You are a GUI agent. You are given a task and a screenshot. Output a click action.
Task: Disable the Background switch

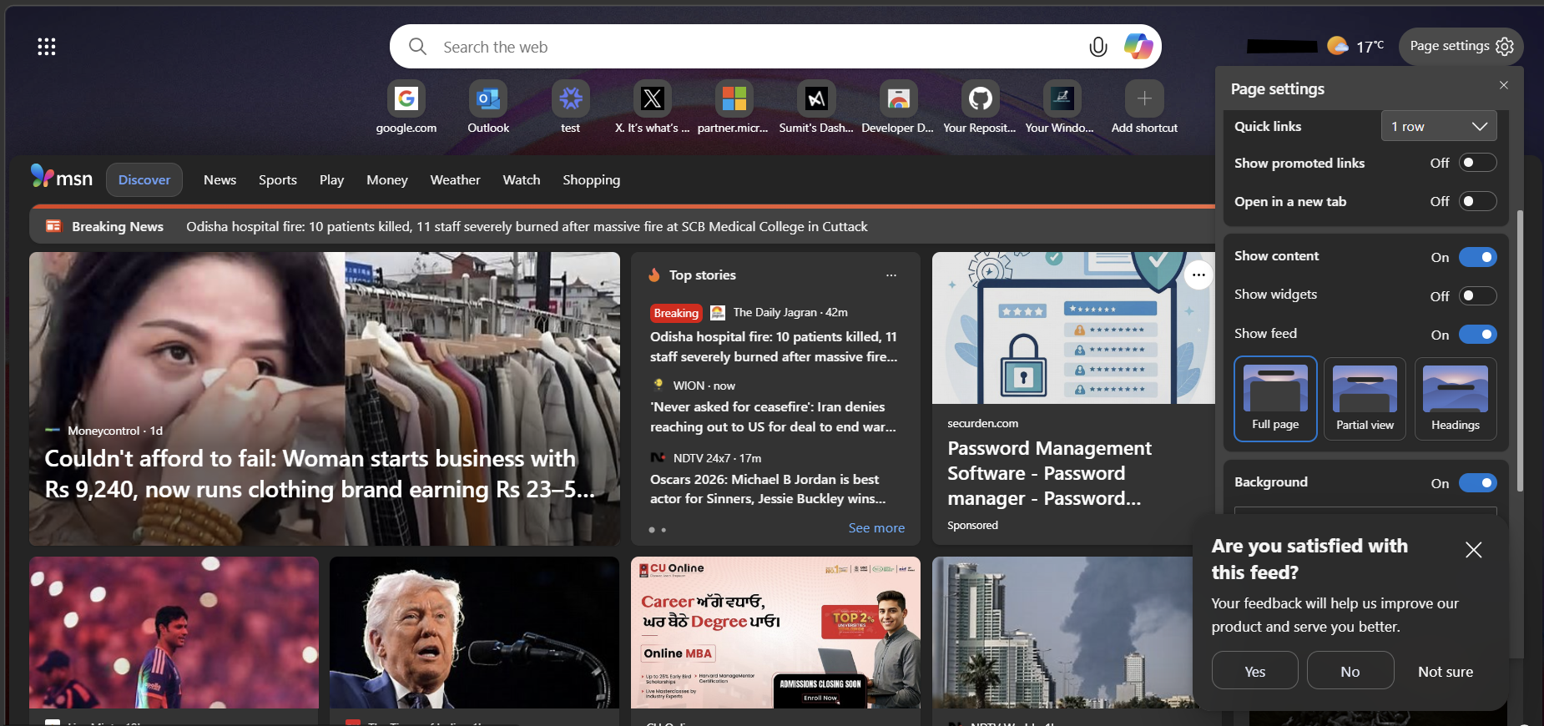point(1477,483)
